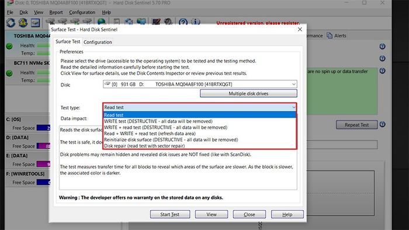
Task: Click the disk drive toolbar icon
Action: coord(35,23)
